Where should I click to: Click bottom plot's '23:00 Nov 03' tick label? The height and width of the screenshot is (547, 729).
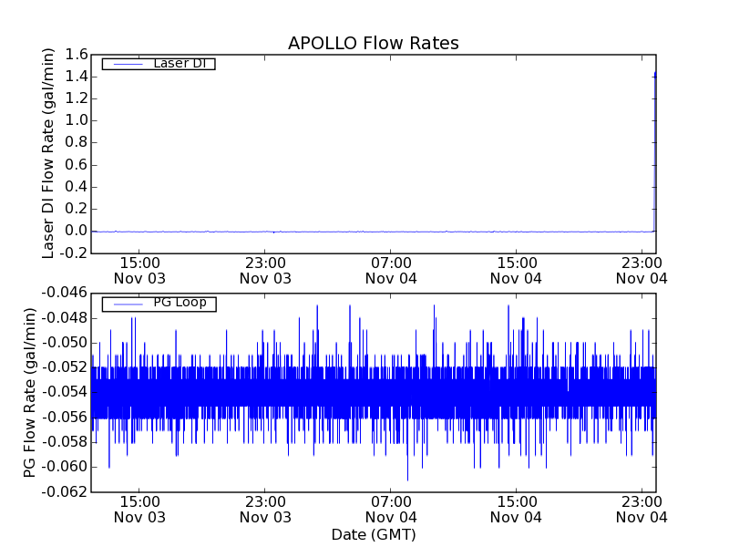[x=265, y=509]
